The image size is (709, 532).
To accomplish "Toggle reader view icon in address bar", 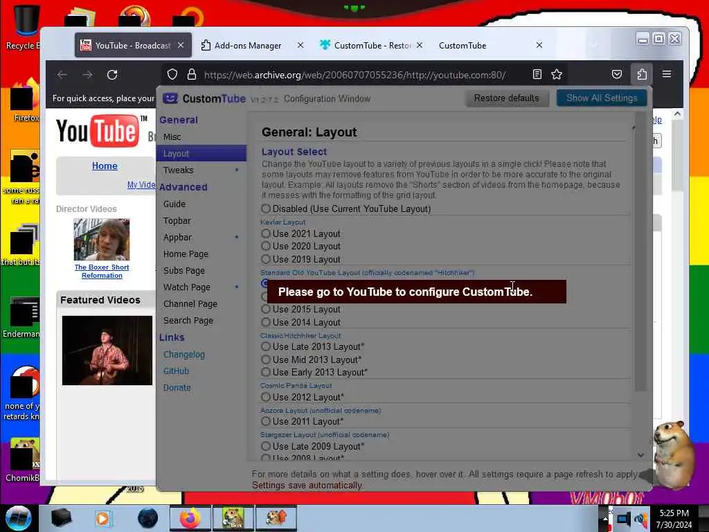I will click(x=537, y=74).
